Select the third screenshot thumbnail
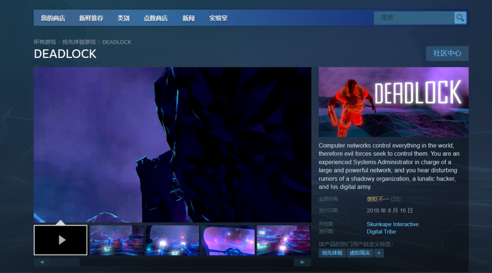The image size is (492, 273). click(172, 240)
